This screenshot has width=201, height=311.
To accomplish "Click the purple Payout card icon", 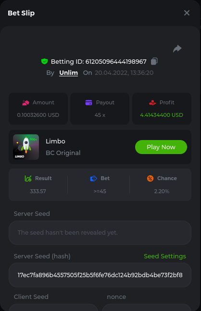I will 88,102.
